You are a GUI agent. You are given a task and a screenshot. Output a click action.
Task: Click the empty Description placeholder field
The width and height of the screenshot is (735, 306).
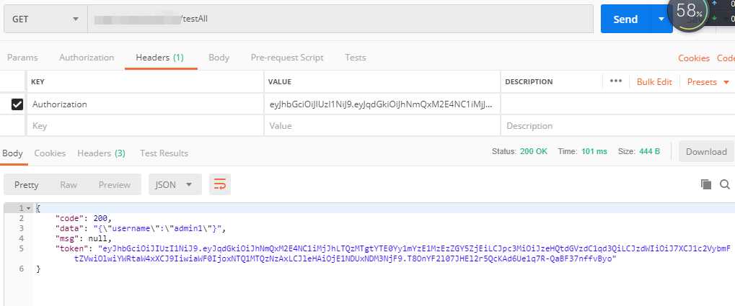[618, 126]
